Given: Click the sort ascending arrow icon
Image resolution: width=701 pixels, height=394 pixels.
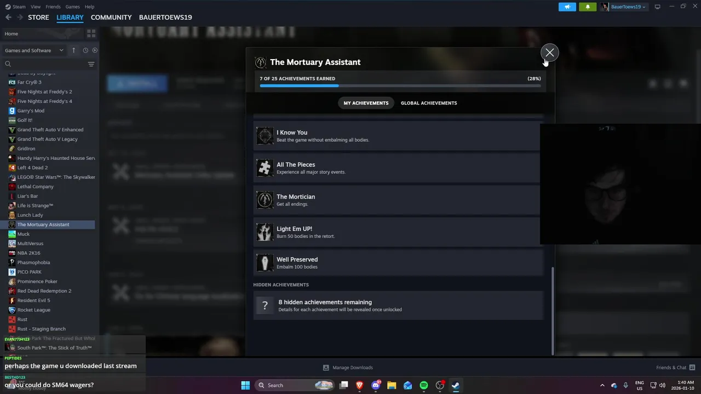Looking at the screenshot, I should click(74, 50).
